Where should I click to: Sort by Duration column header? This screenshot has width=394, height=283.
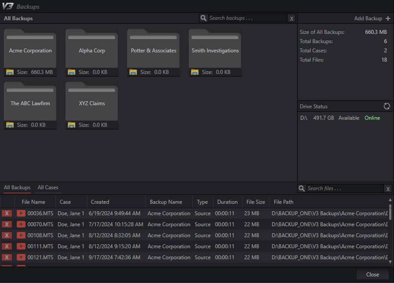[228, 202]
